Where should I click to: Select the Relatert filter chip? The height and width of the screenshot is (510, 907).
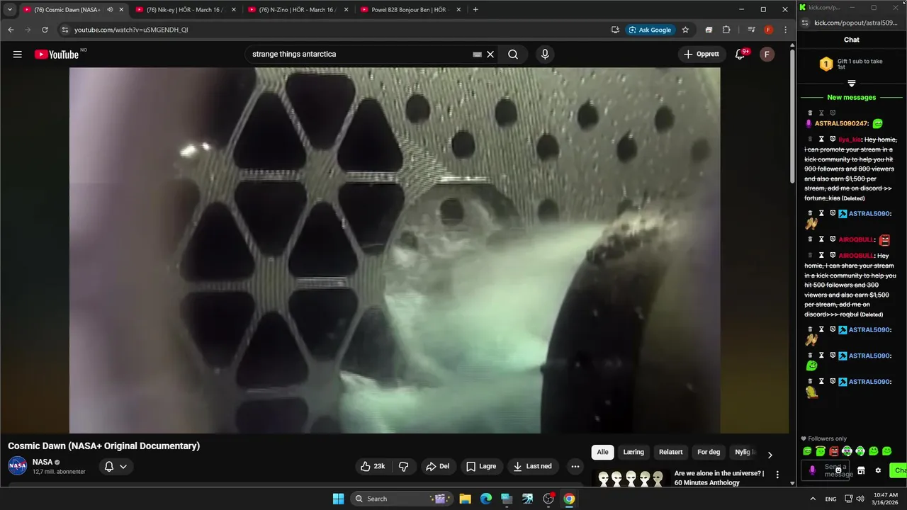(671, 452)
